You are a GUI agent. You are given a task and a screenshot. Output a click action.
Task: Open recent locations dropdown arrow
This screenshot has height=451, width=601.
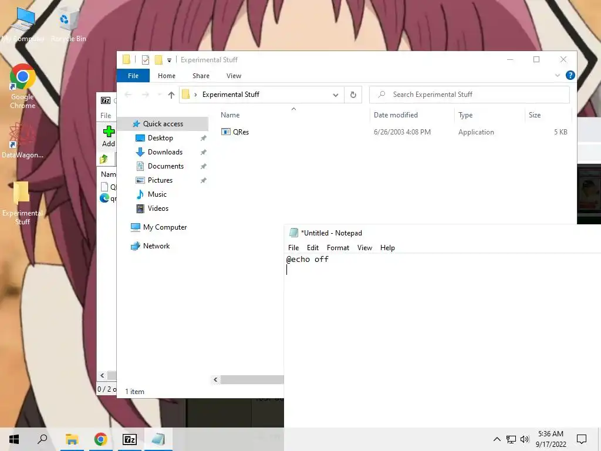click(160, 95)
